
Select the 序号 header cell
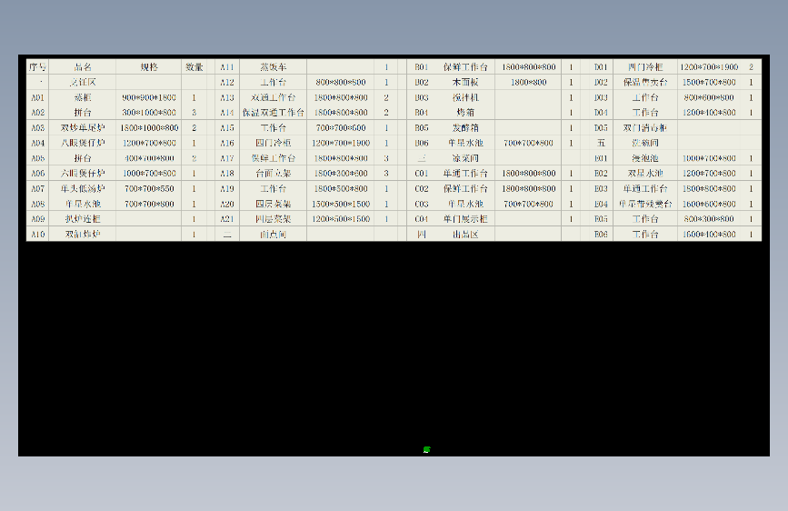point(37,67)
